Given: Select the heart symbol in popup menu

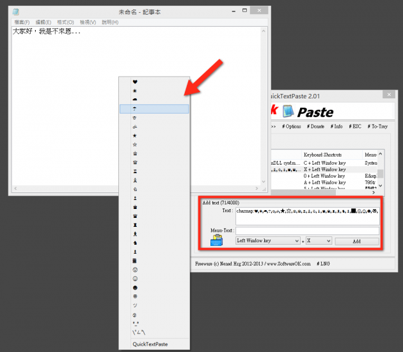Looking at the screenshot, I should pos(135,82).
